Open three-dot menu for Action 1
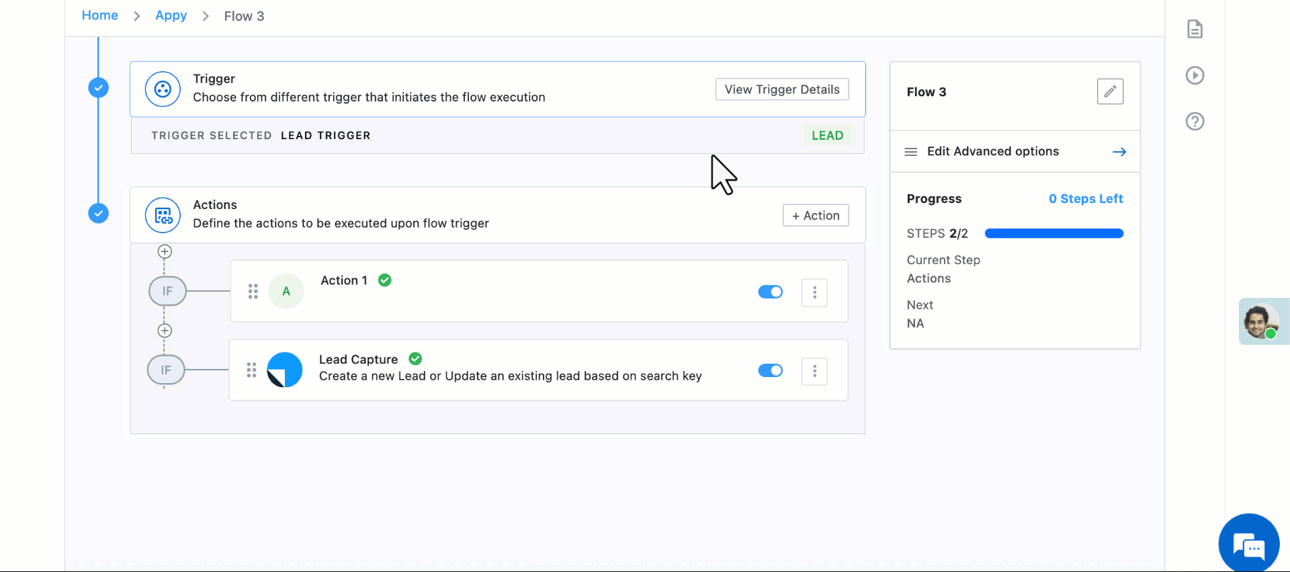Viewport: 1290px width, 572px height. tap(814, 292)
